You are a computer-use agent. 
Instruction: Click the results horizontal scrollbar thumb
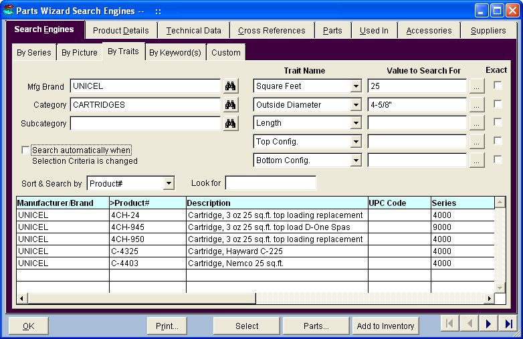pyautogui.click(x=141, y=298)
